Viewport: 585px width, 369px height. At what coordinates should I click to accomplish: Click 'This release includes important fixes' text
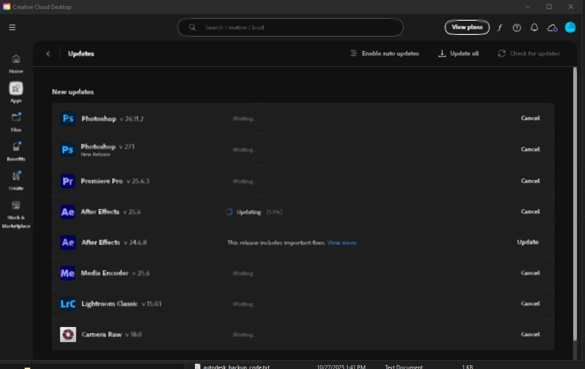pos(276,243)
